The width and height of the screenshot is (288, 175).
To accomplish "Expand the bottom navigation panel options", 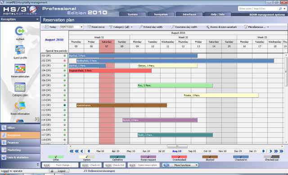I will pos(38,165).
